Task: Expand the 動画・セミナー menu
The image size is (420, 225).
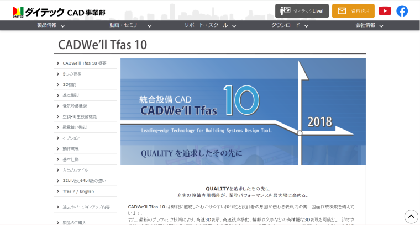Action: point(130,25)
